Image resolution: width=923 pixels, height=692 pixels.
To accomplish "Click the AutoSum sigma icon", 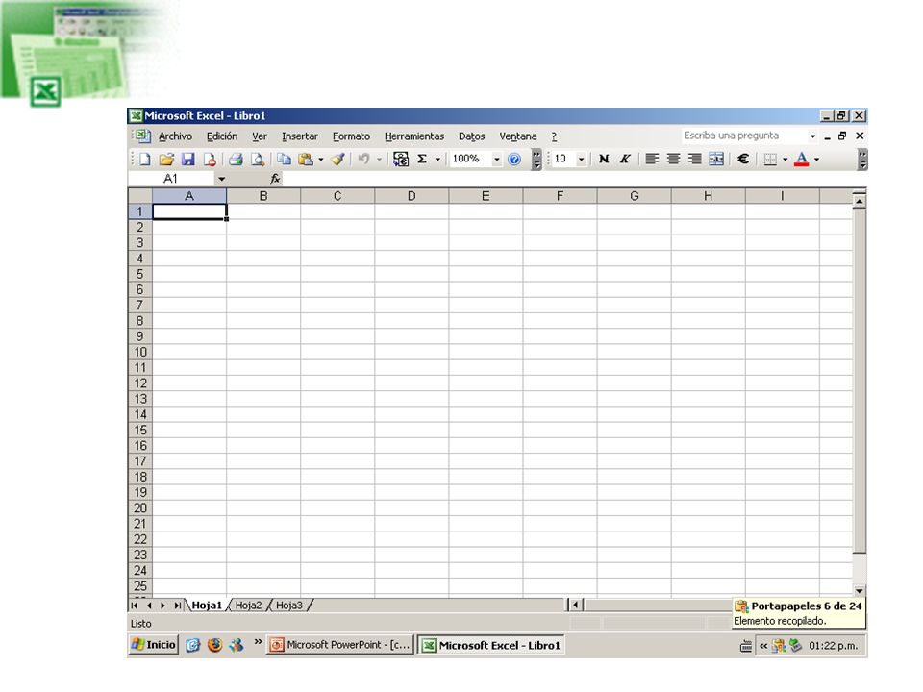I will point(422,159).
